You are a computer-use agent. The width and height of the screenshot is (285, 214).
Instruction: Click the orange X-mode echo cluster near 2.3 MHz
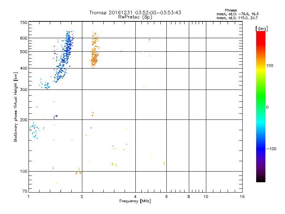(95, 50)
